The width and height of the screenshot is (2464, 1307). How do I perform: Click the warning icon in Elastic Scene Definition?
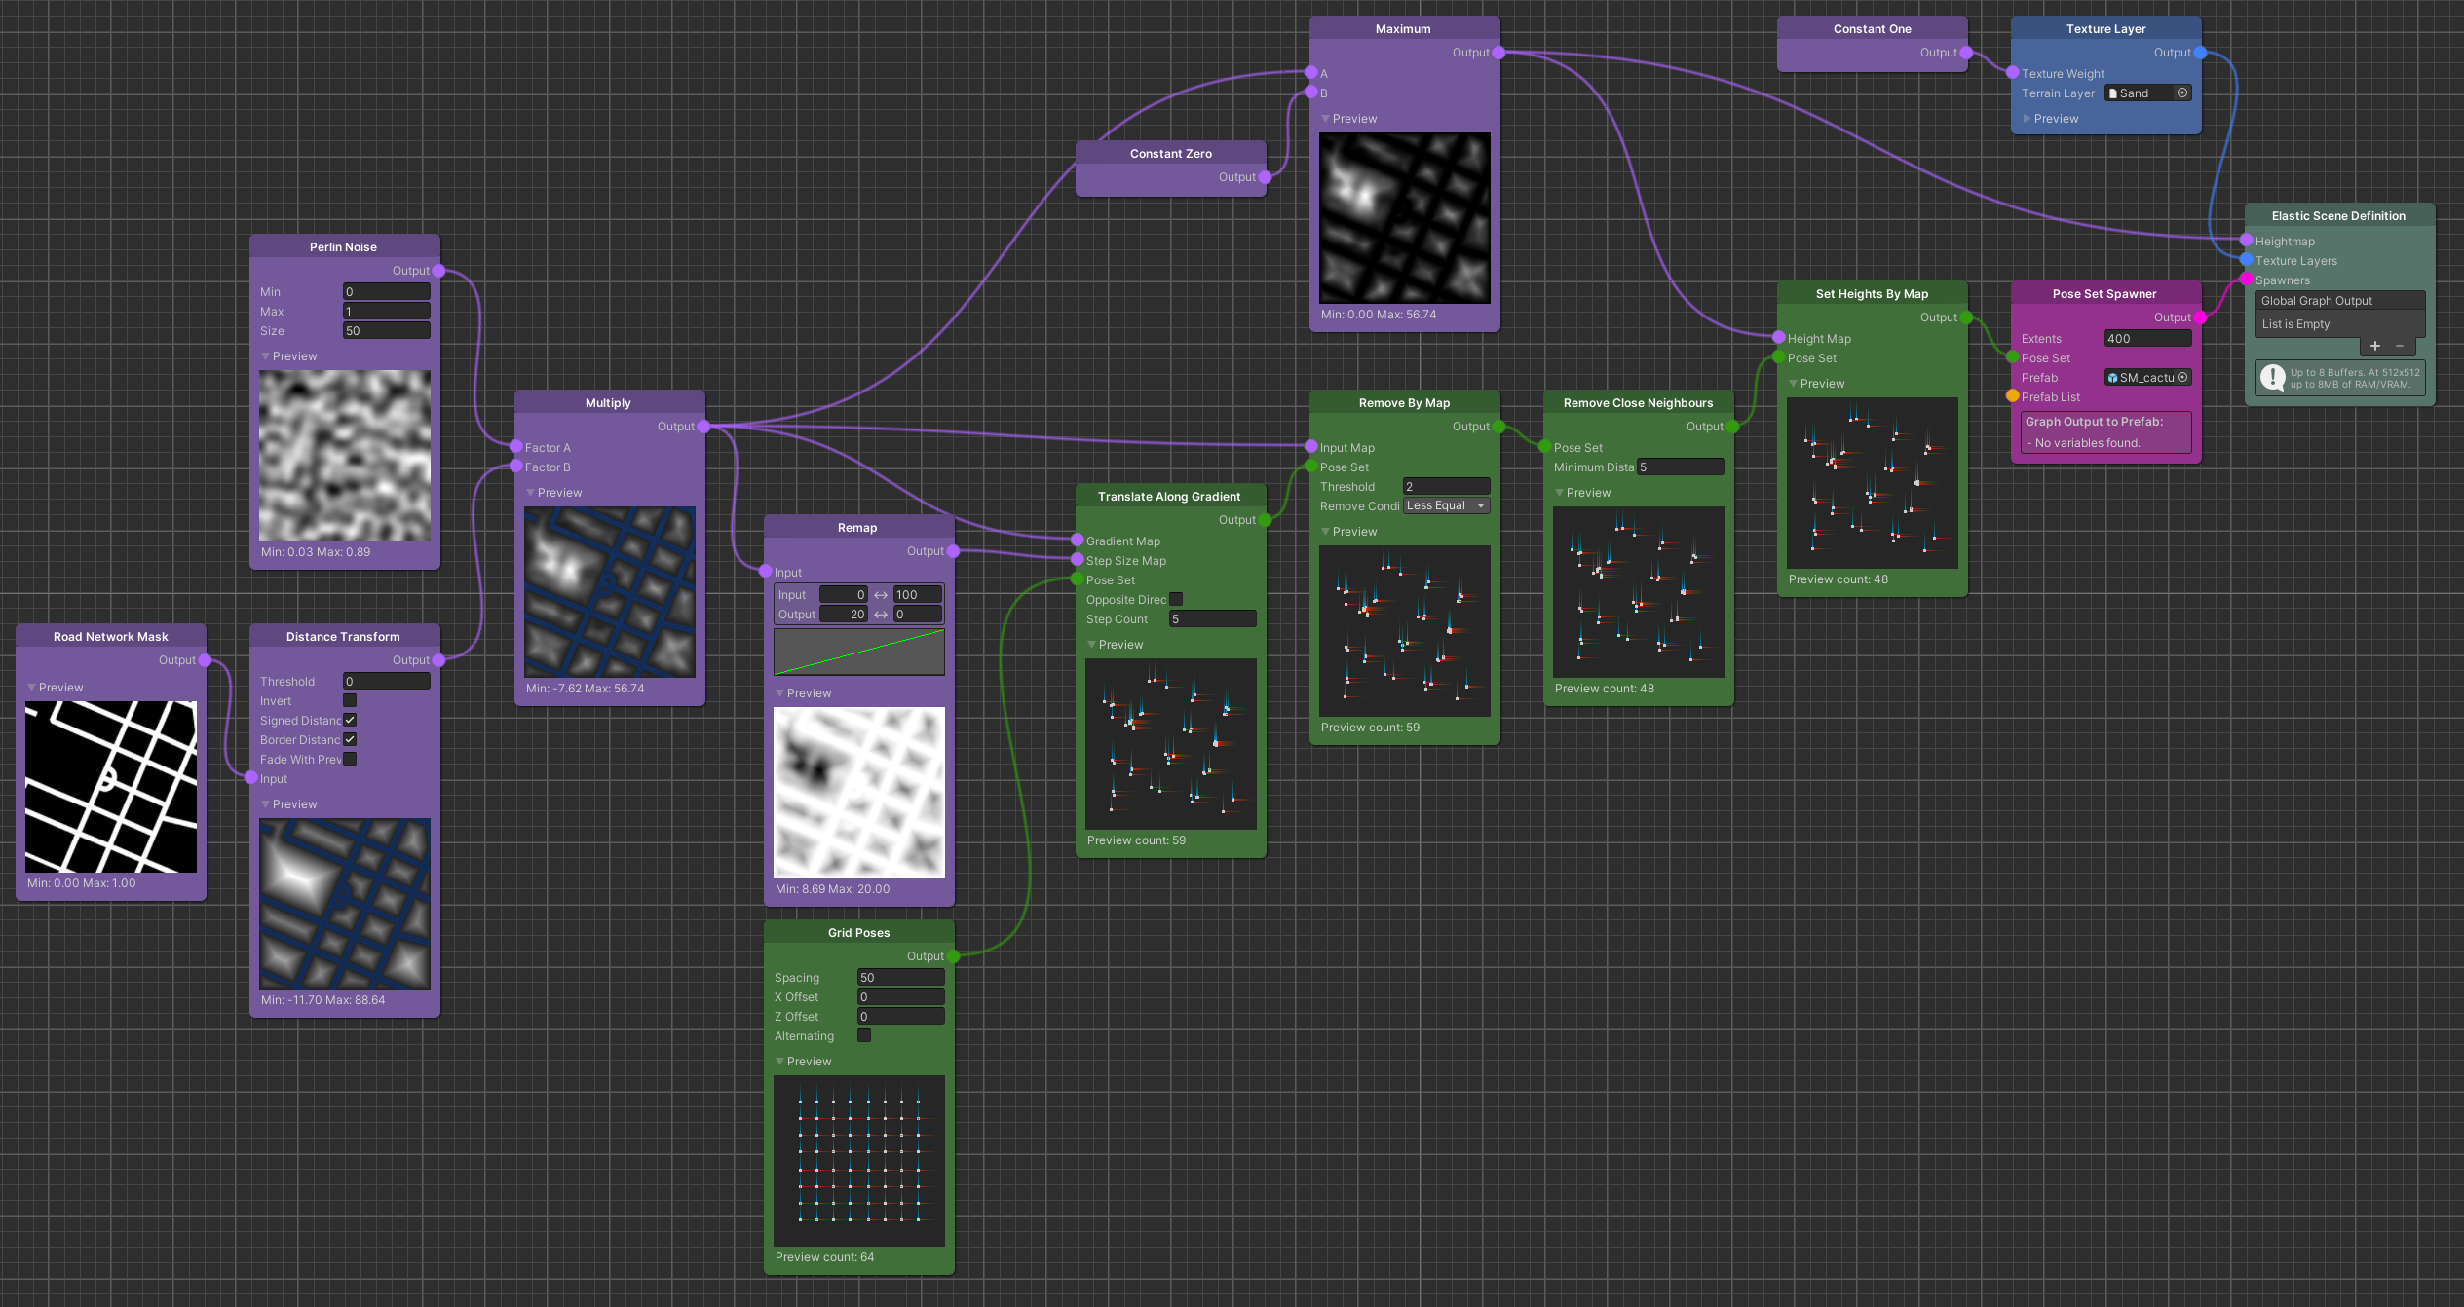pyautogui.click(x=2273, y=378)
